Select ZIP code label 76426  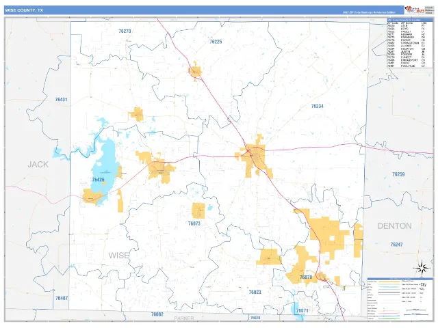pos(98,180)
